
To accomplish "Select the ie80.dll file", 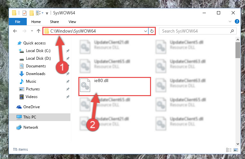I will pyautogui.click(x=114, y=86).
